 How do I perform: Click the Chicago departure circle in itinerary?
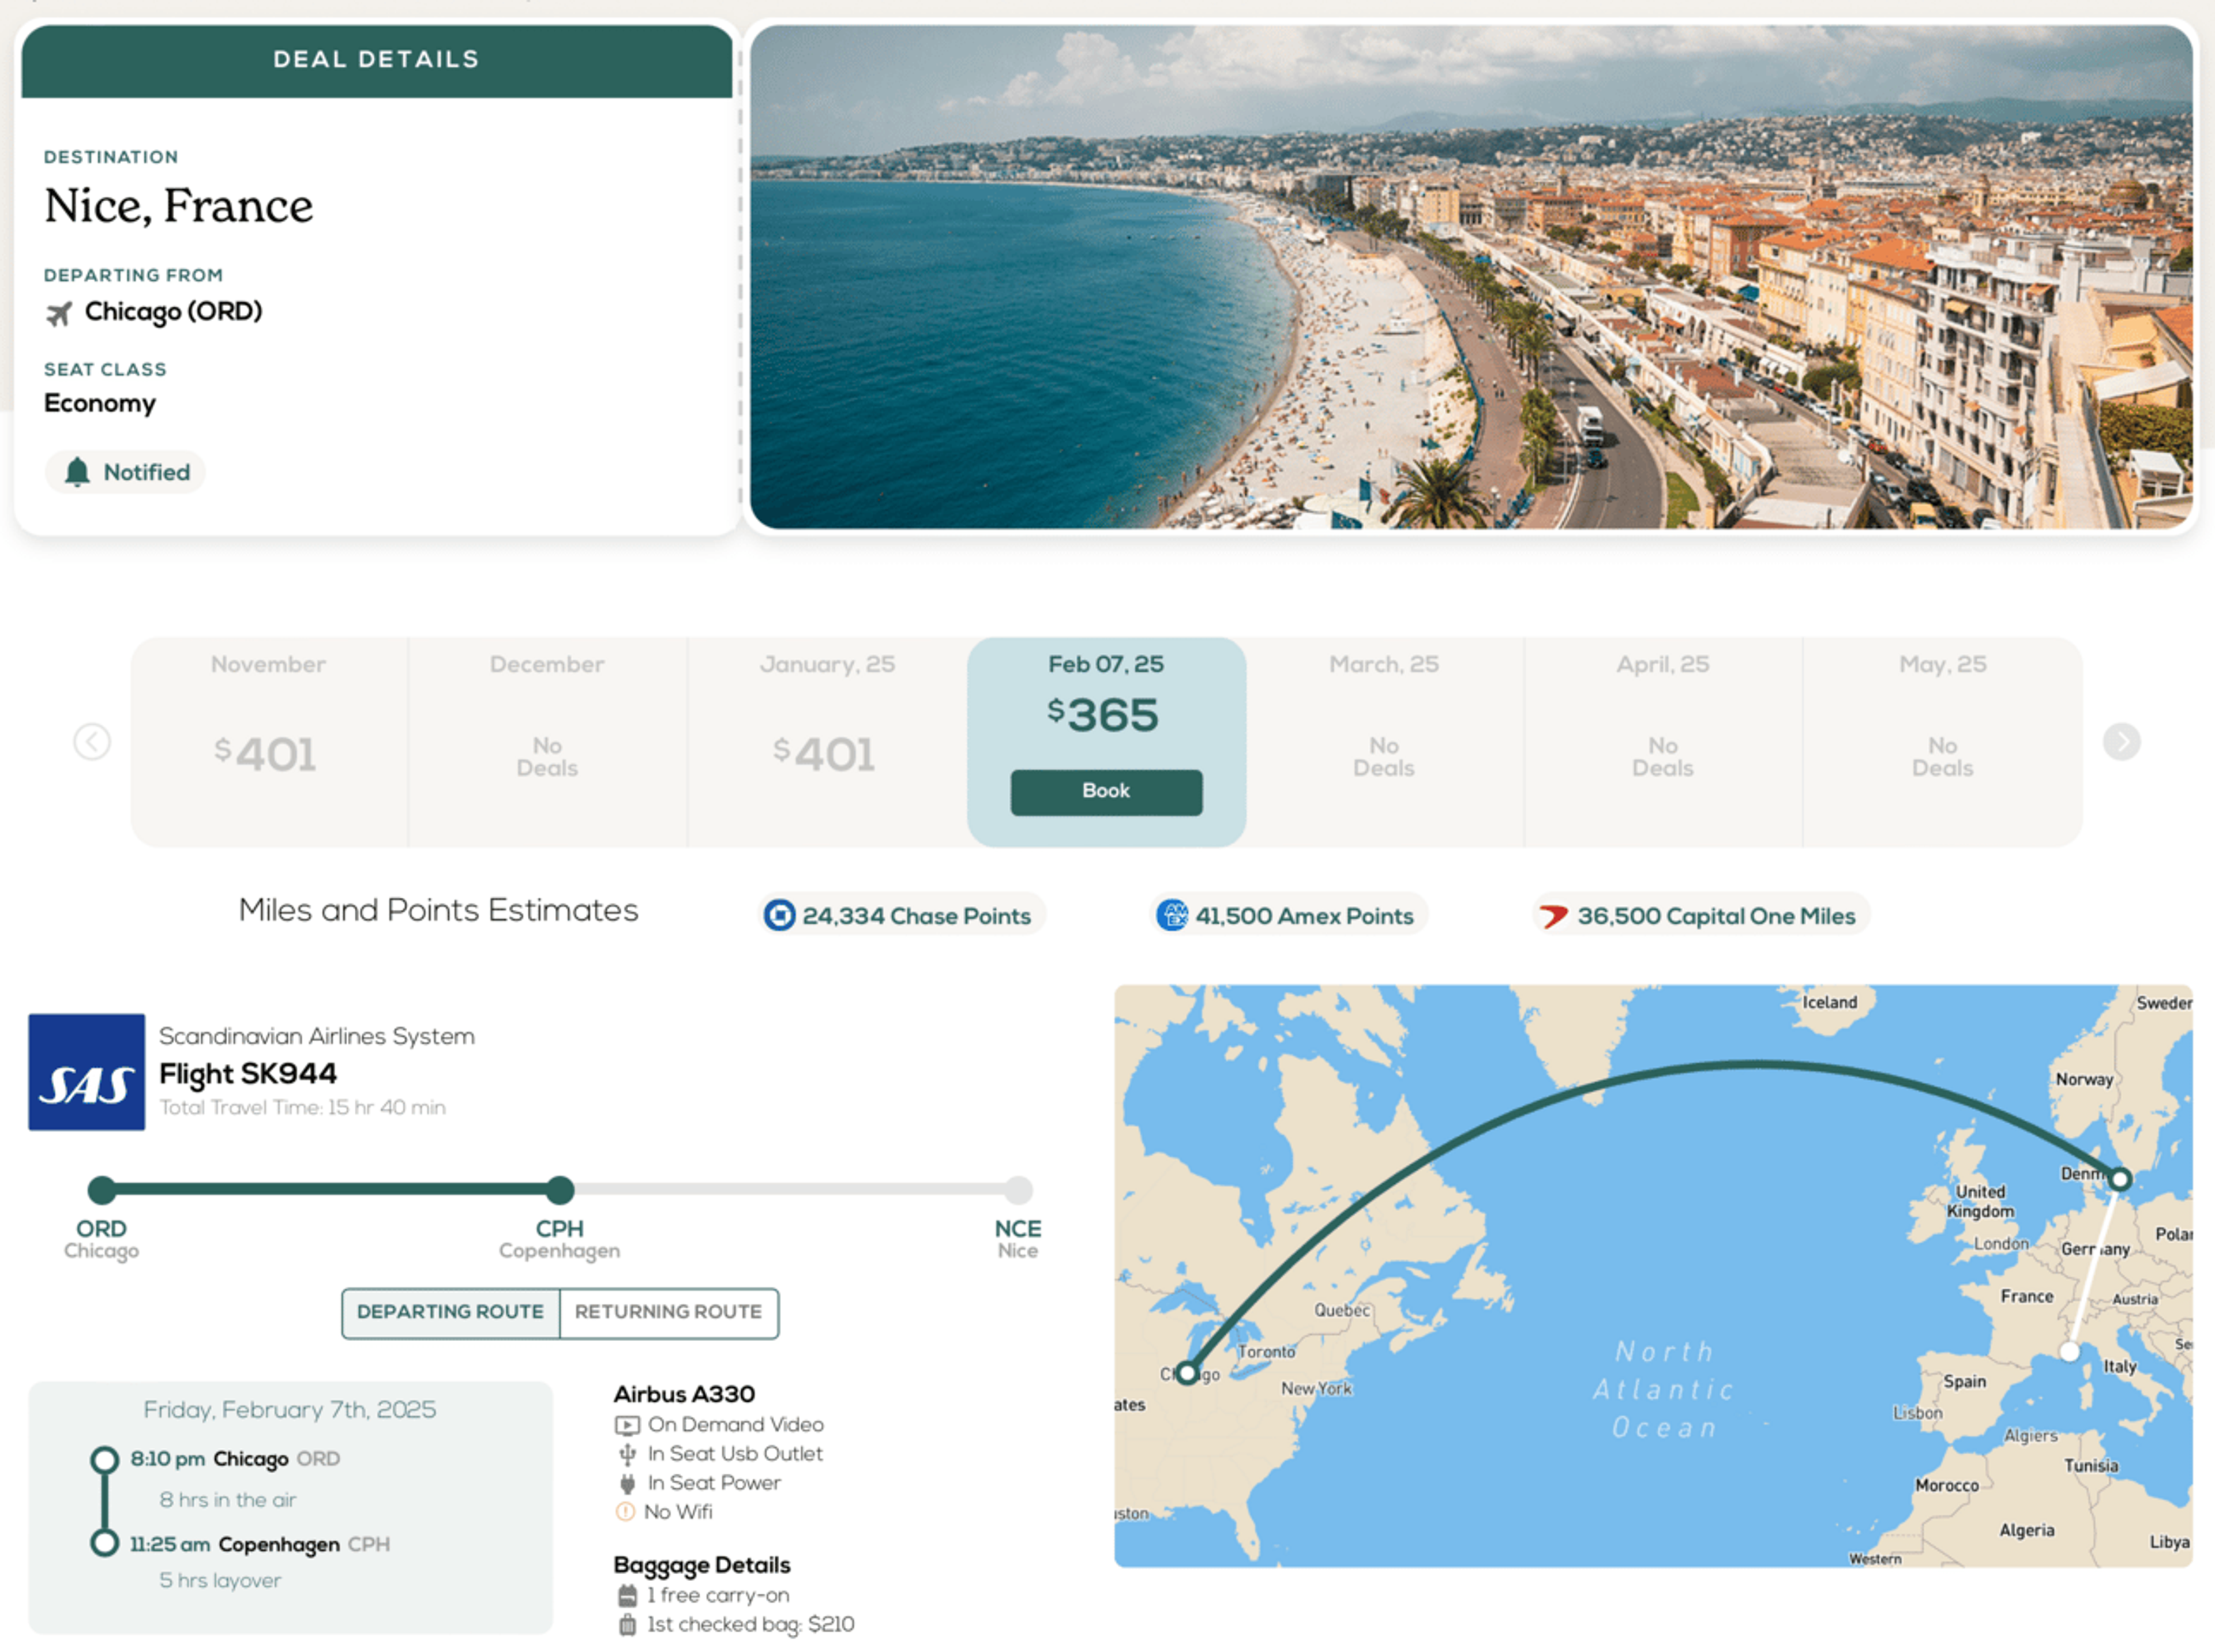coord(104,1459)
